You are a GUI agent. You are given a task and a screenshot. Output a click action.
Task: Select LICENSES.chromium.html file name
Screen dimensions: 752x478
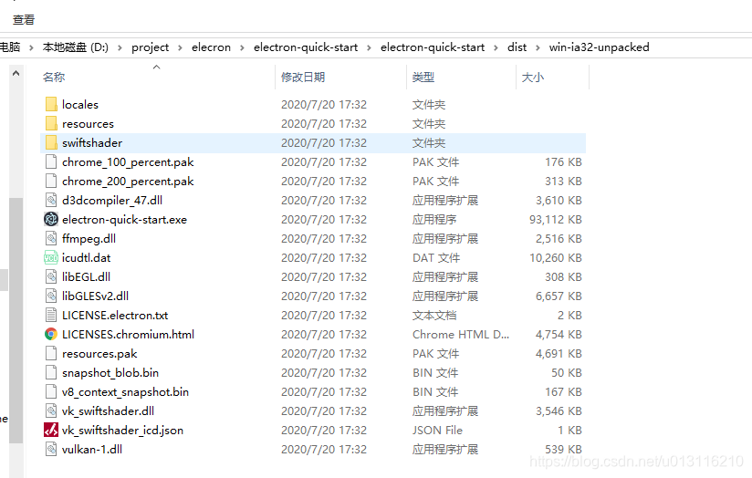(x=128, y=335)
